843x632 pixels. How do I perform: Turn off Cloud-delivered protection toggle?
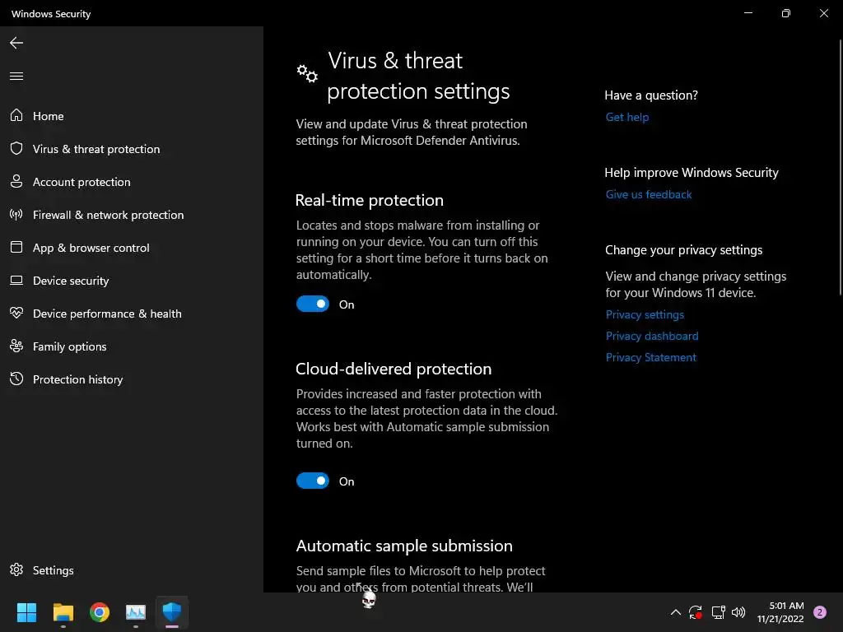(x=312, y=481)
